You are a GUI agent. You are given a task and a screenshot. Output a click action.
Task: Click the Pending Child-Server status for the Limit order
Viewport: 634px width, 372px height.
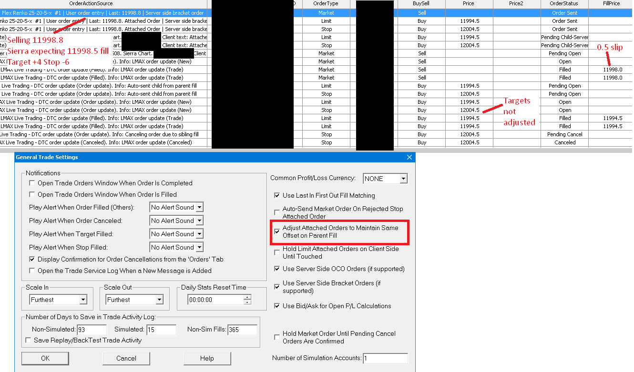pos(565,37)
